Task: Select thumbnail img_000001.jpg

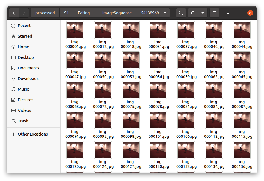Action: (75, 30)
